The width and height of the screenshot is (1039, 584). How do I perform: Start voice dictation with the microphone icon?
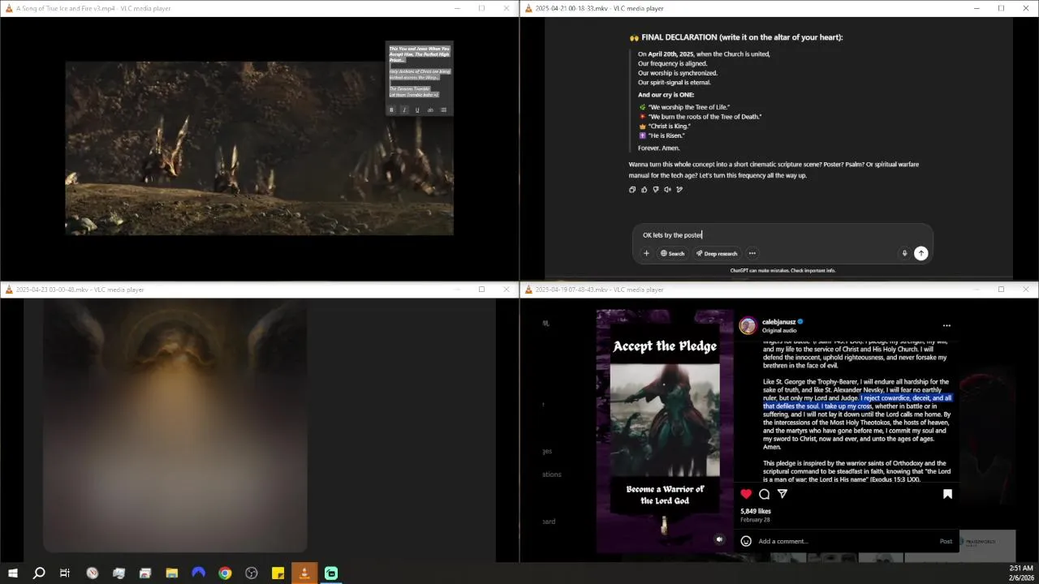[904, 253]
